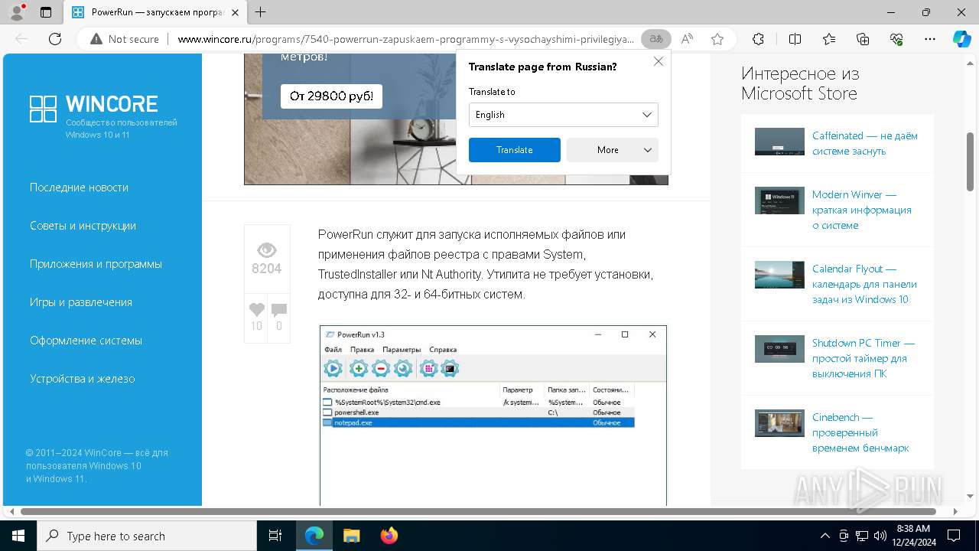The height and width of the screenshot is (551, 979).
Task: Open the browser Extensions menu
Action: tap(758, 39)
